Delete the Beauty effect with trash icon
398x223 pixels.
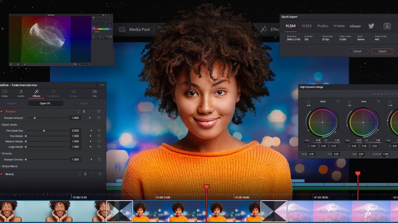point(86,174)
